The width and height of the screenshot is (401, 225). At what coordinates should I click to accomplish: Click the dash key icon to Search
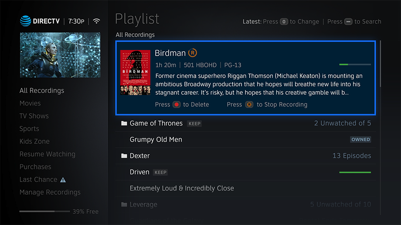[348, 22]
